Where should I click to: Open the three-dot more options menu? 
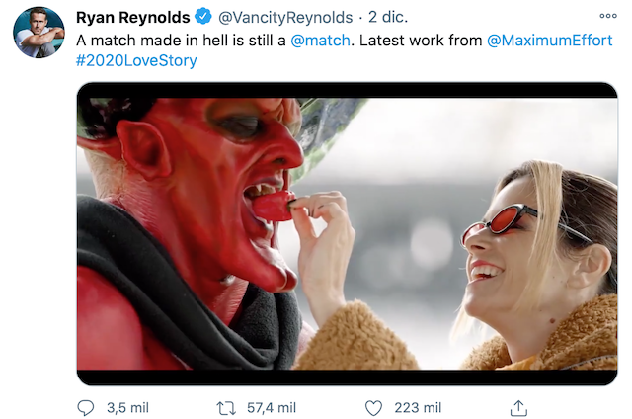coord(607,17)
